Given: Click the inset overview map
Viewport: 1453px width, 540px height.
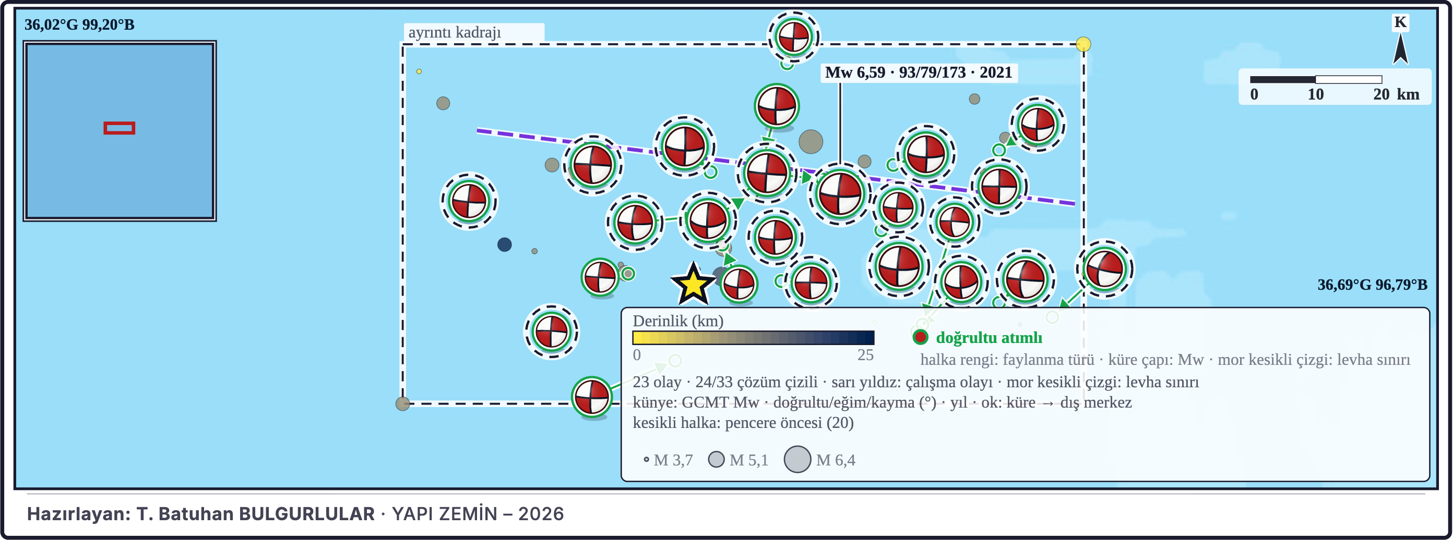Looking at the screenshot, I should [x=120, y=131].
